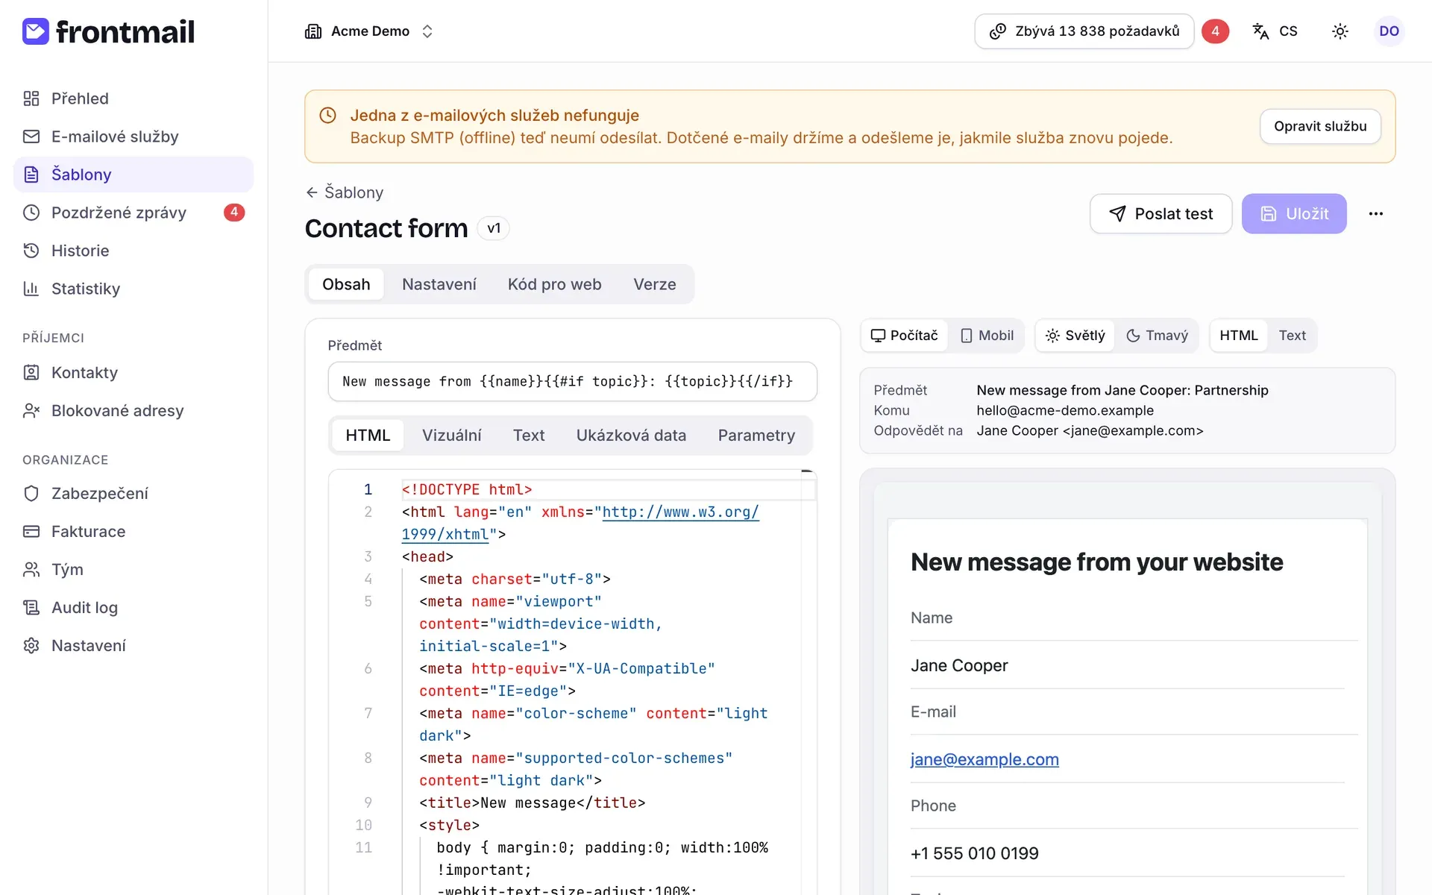The width and height of the screenshot is (1432, 895).
Task: Click the Předmět subject input field
Action: coord(573,382)
